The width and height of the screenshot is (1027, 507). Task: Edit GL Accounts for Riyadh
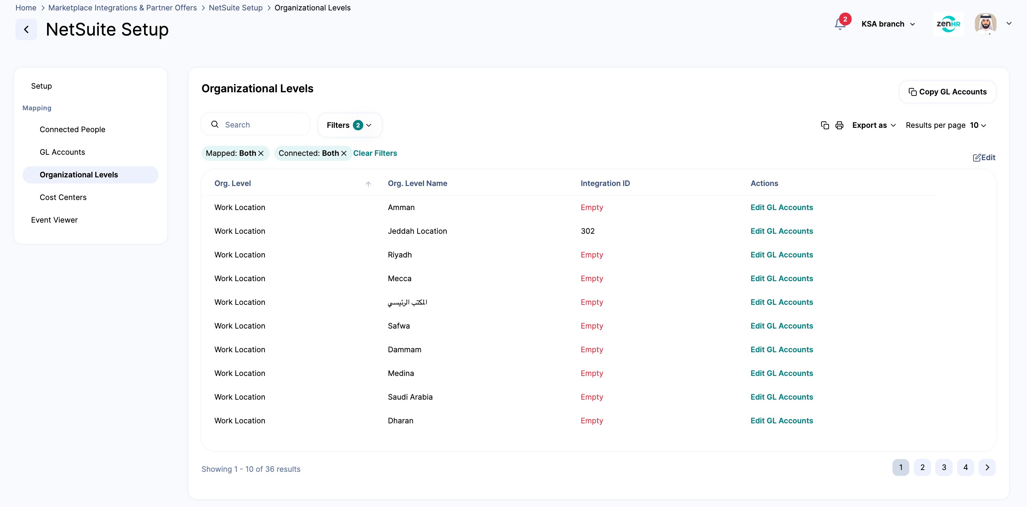[782, 255]
